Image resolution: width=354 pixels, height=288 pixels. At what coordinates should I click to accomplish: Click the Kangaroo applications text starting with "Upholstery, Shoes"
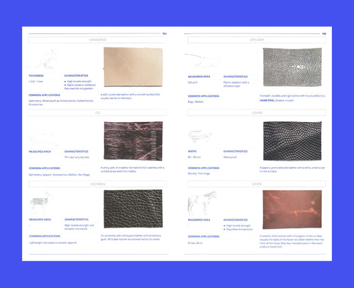tap(61, 102)
